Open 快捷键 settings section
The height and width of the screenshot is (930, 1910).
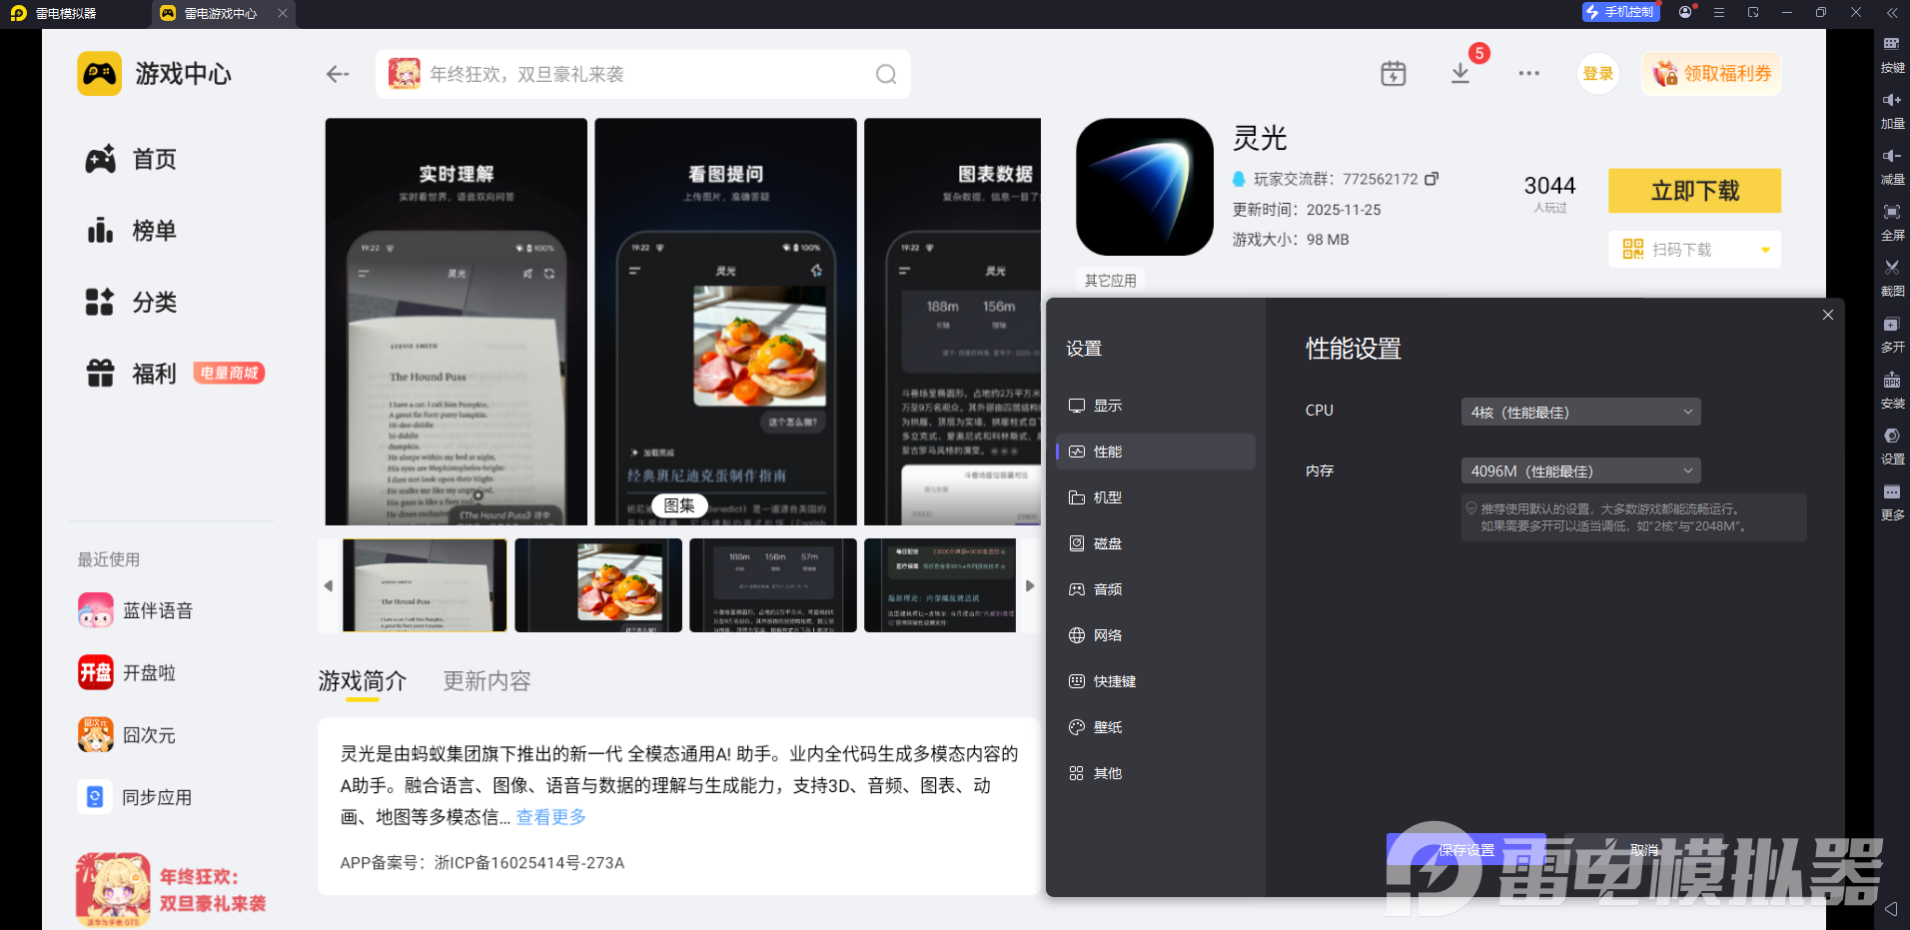pos(1156,681)
